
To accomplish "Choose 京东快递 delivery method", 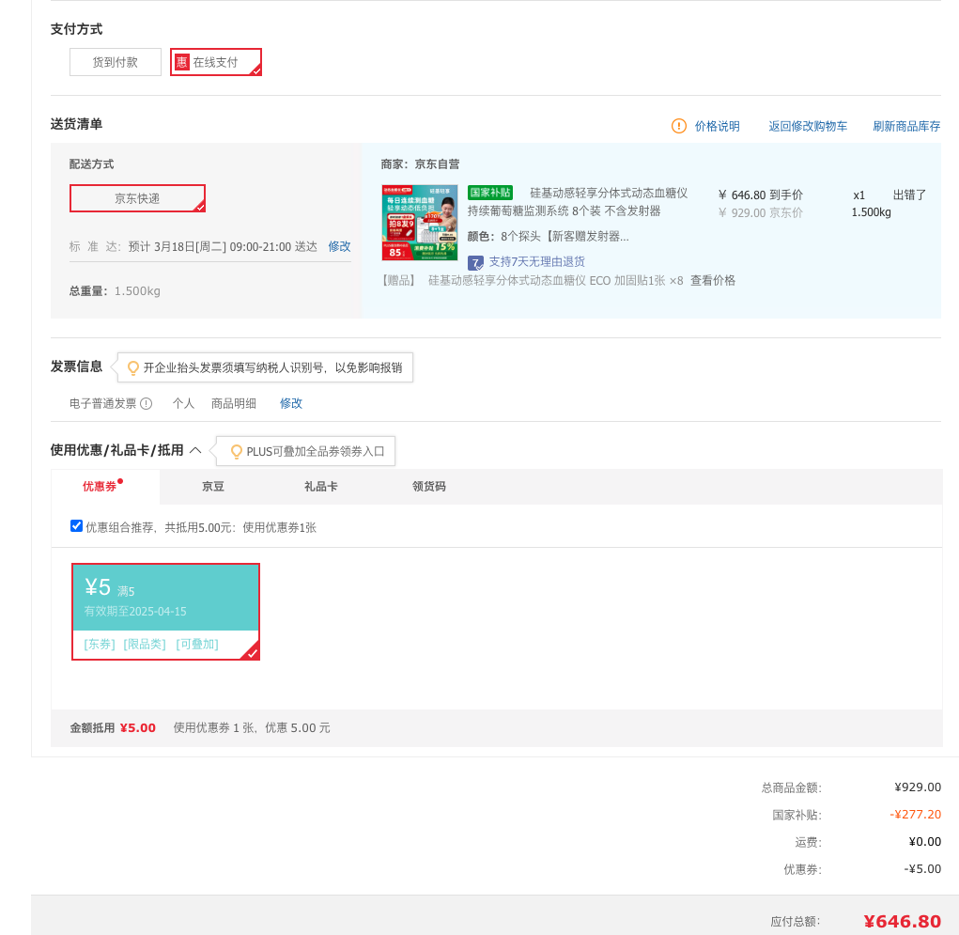I will (x=138, y=198).
